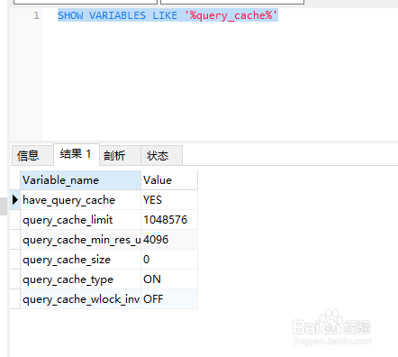
Task: Click the YES value cell
Action: coord(169,200)
